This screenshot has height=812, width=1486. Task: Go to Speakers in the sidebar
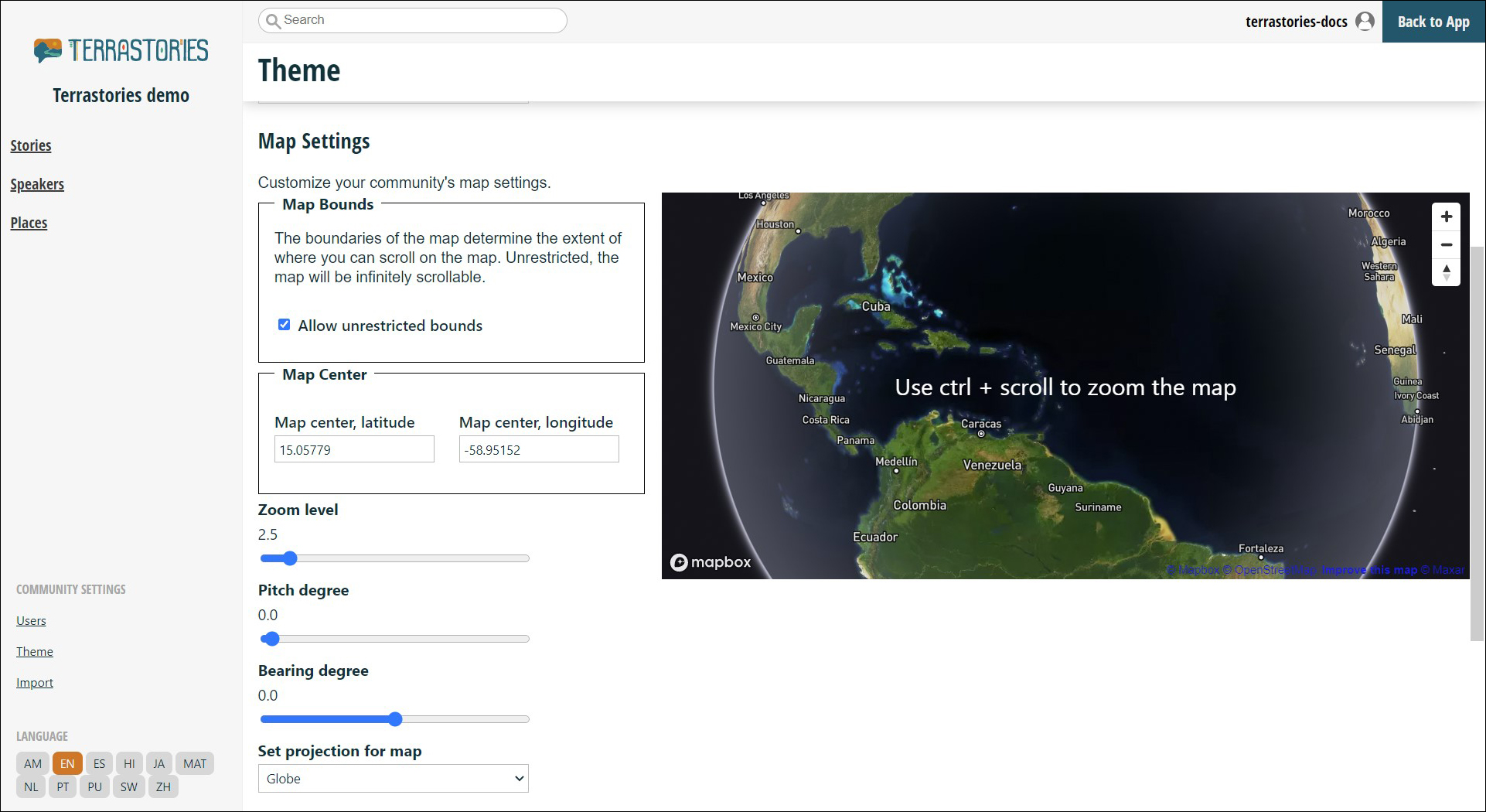[x=37, y=184]
